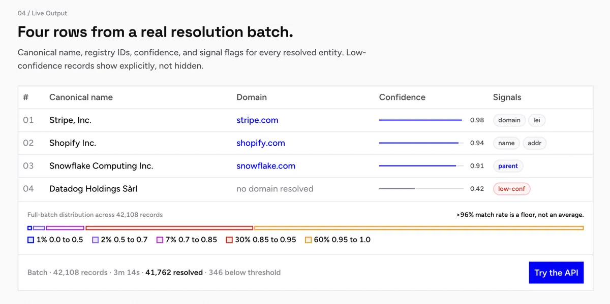The width and height of the screenshot is (610, 304).
Task: Select the low-conf signal tag for Datadog
Action: [512, 189]
